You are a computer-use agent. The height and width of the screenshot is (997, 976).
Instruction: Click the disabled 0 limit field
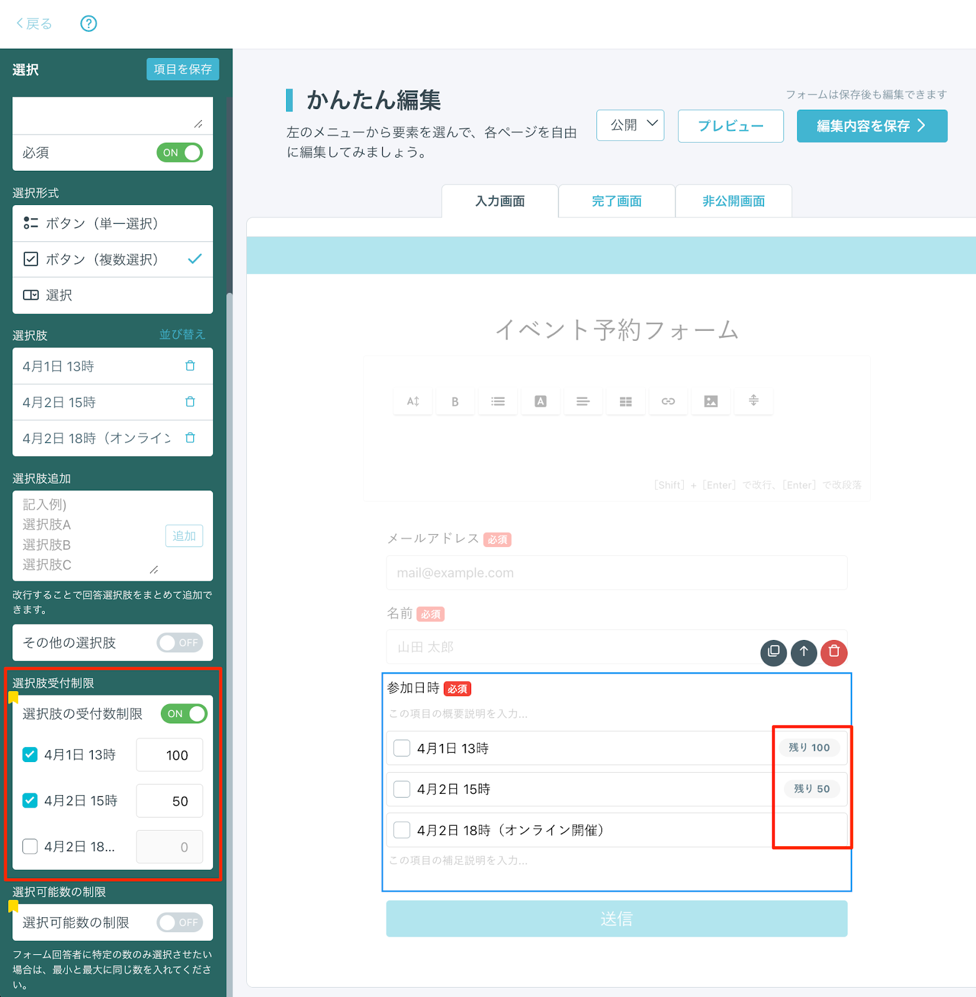click(x=170, y=847)
